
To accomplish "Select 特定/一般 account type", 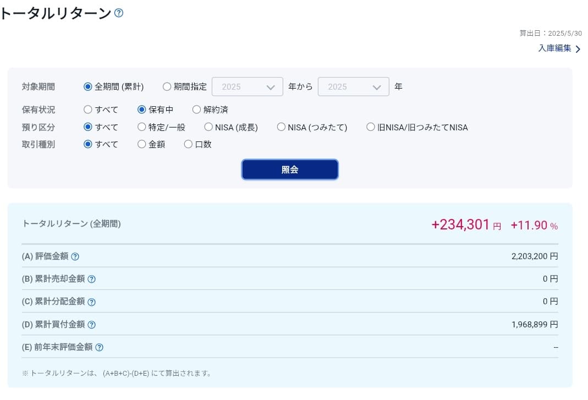I will coord(142,127).
